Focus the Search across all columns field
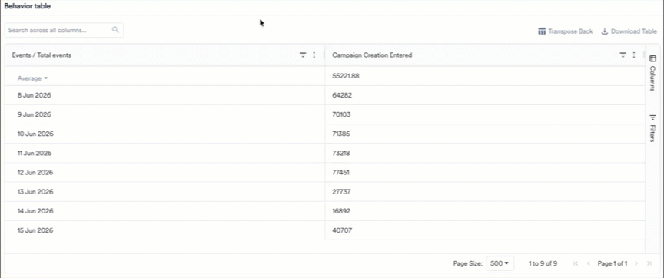 [64, 30]
